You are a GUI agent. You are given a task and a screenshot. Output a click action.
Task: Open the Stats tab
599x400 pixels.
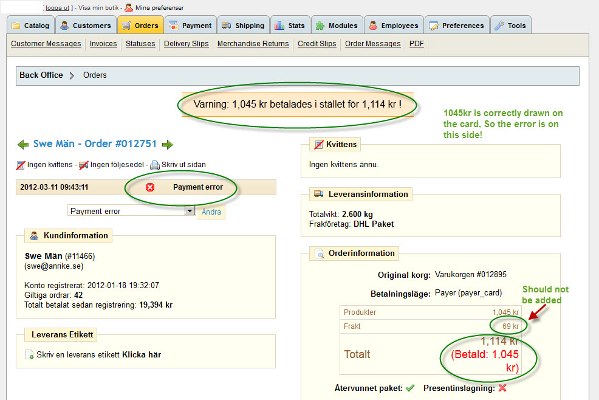(290, 26)
